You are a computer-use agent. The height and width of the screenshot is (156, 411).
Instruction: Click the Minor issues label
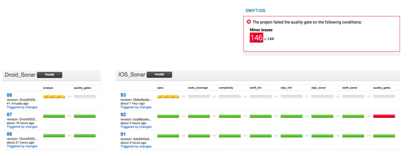point(261,30)
